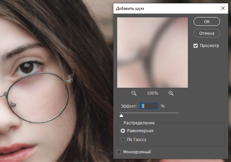Click the girl's brown eye on canvas
Screen dimensions: 231x162
pyautogui.click(x=27, y=67)
